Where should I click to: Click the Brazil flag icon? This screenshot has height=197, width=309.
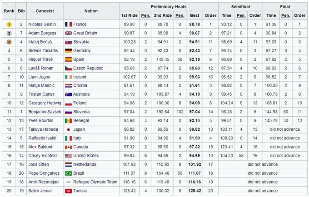pyautogui.click(x=69, y=173)
